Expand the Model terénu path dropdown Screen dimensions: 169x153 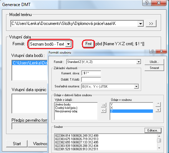tap(140, 23)
